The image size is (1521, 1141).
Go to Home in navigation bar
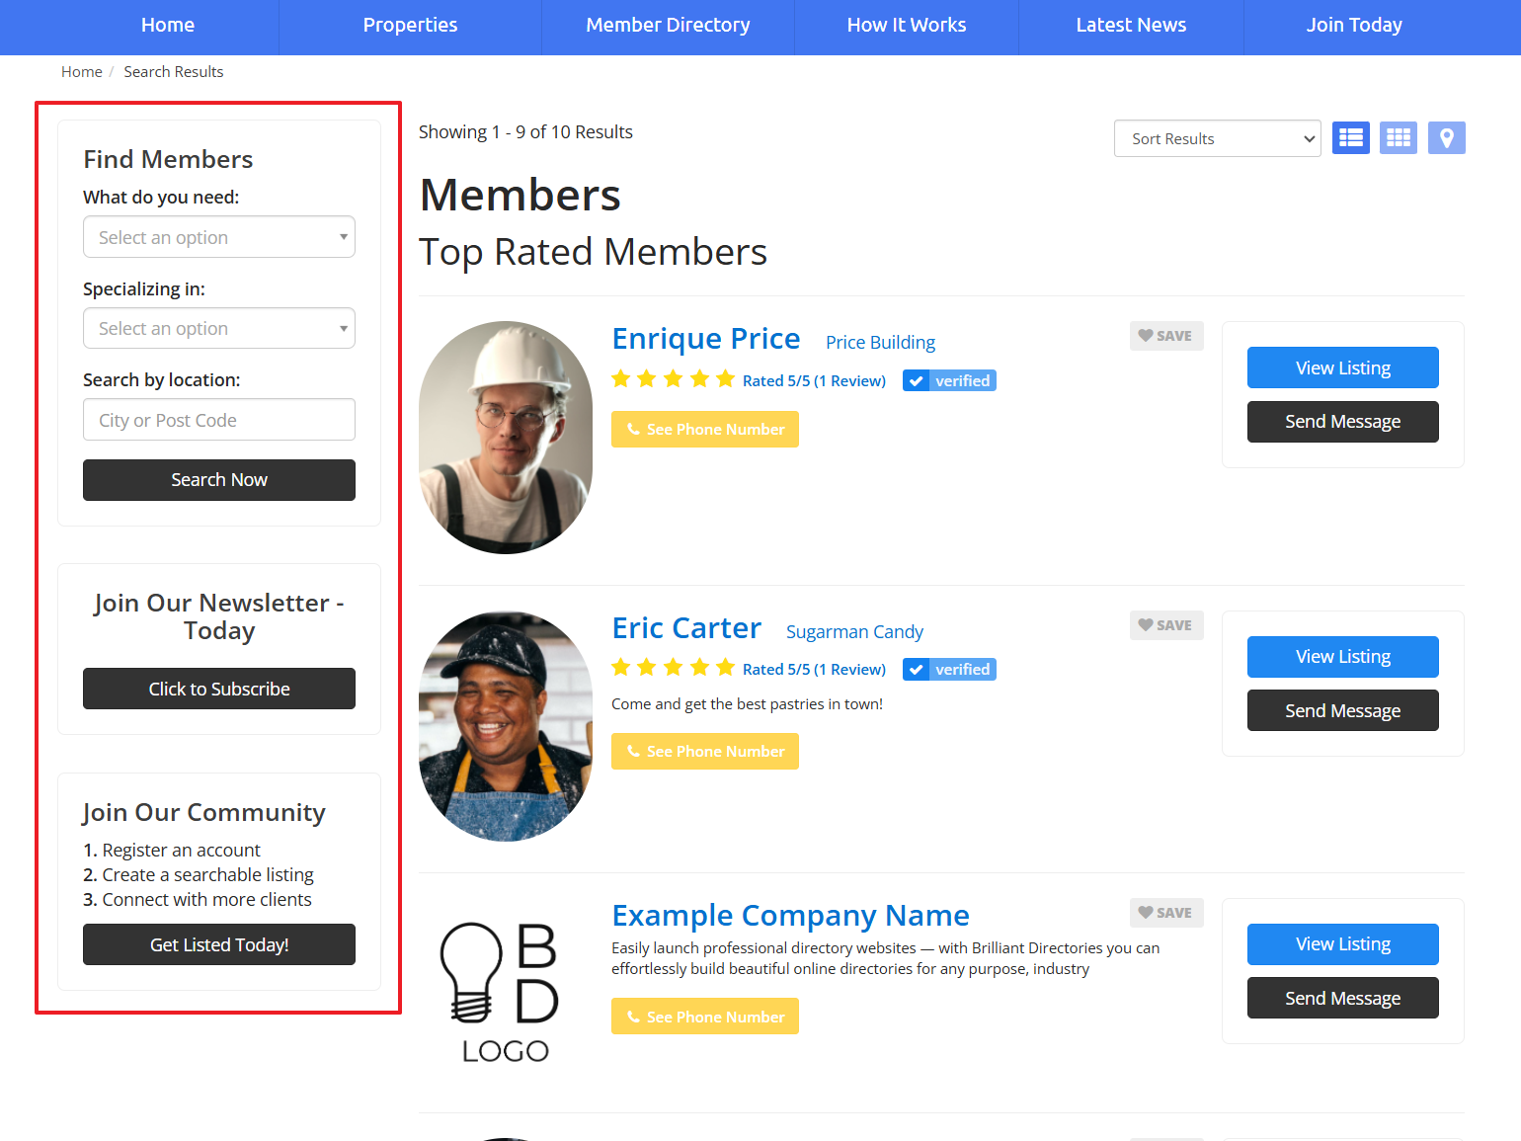[x=168, y=26]
